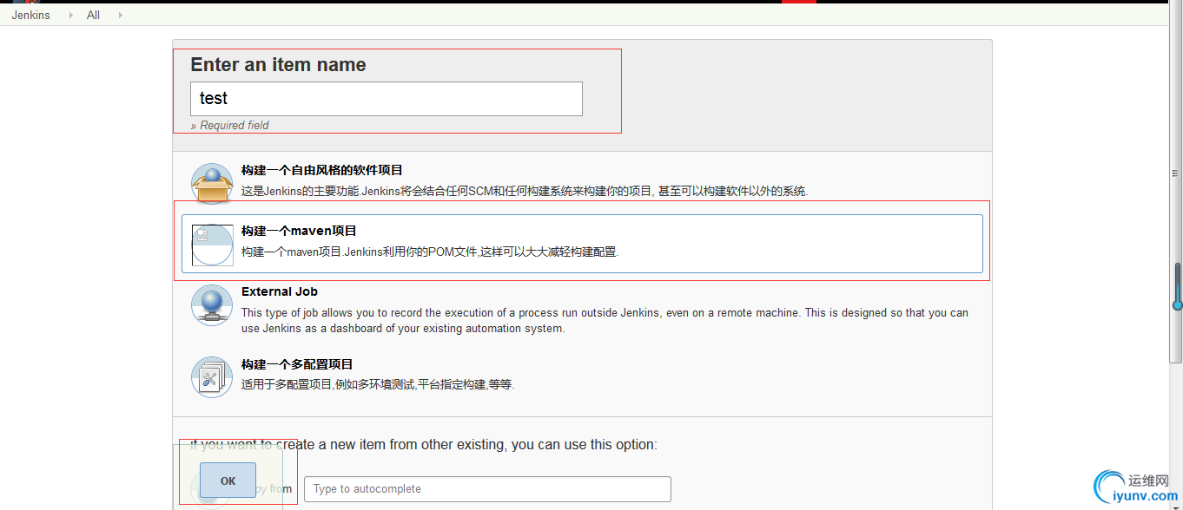
Task: Select the multi-configuration project icon
Action: [x=212, y=377]
